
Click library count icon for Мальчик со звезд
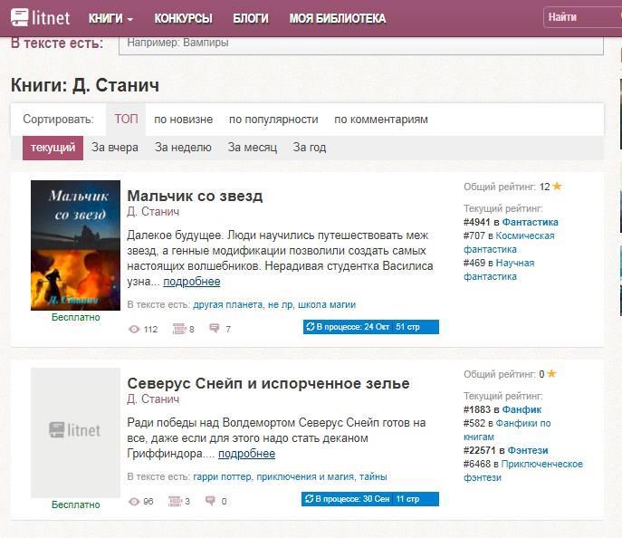pyautogui.click(x=178, y=329)
